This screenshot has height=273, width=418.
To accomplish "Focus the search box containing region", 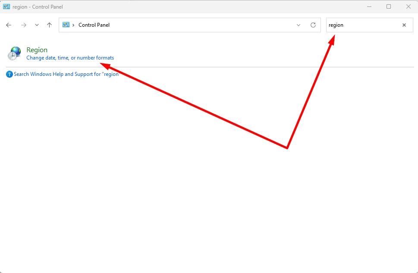I will (x=362, y=25).
